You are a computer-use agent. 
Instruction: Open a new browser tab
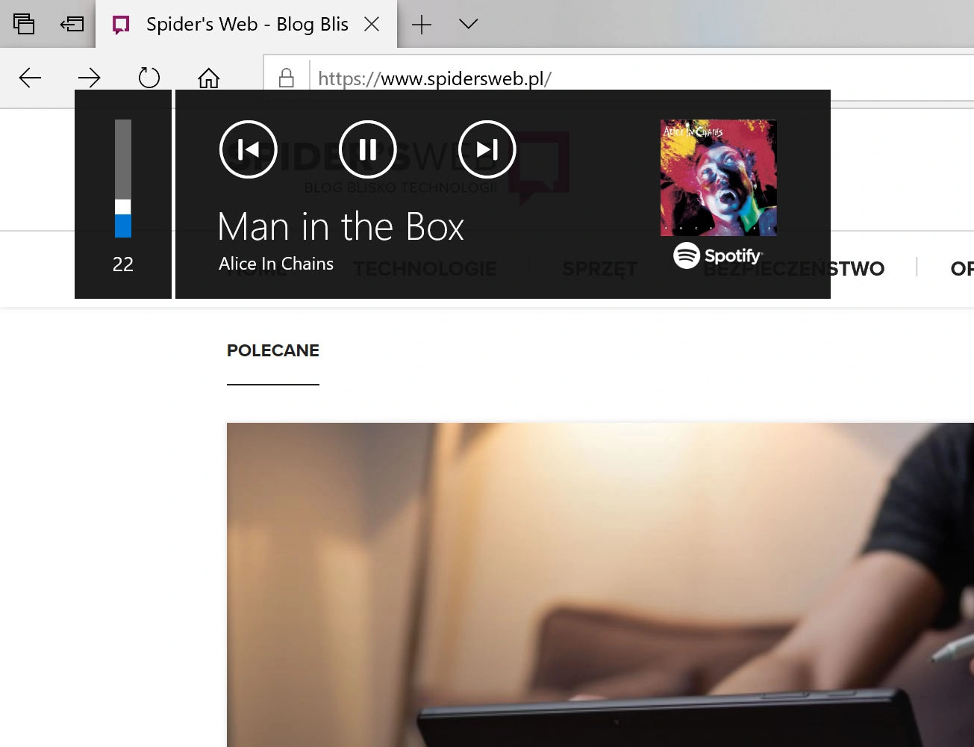pos(422,25)
